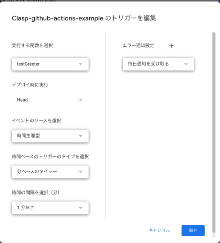This screenshot has width=220, height=243.
Task: Click the arrow icon beside 時間主導型
Action: (80, 136)
